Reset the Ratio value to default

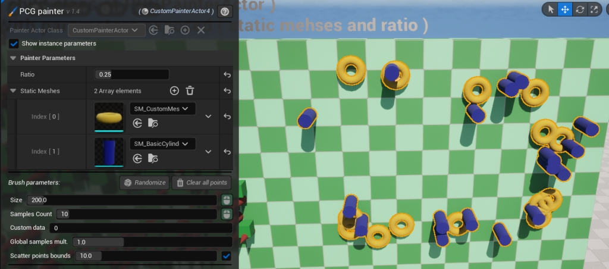pyautogui.click(x=227, y=74)
